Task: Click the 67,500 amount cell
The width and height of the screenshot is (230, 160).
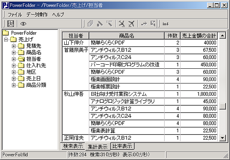Action: [199, 50]
